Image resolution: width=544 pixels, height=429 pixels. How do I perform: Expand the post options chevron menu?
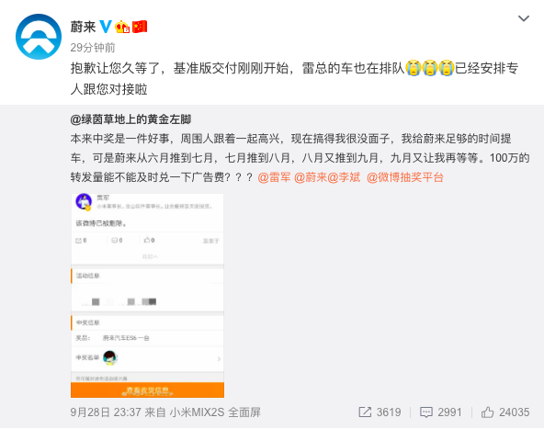pyautogui.click(x=524, y=18)
